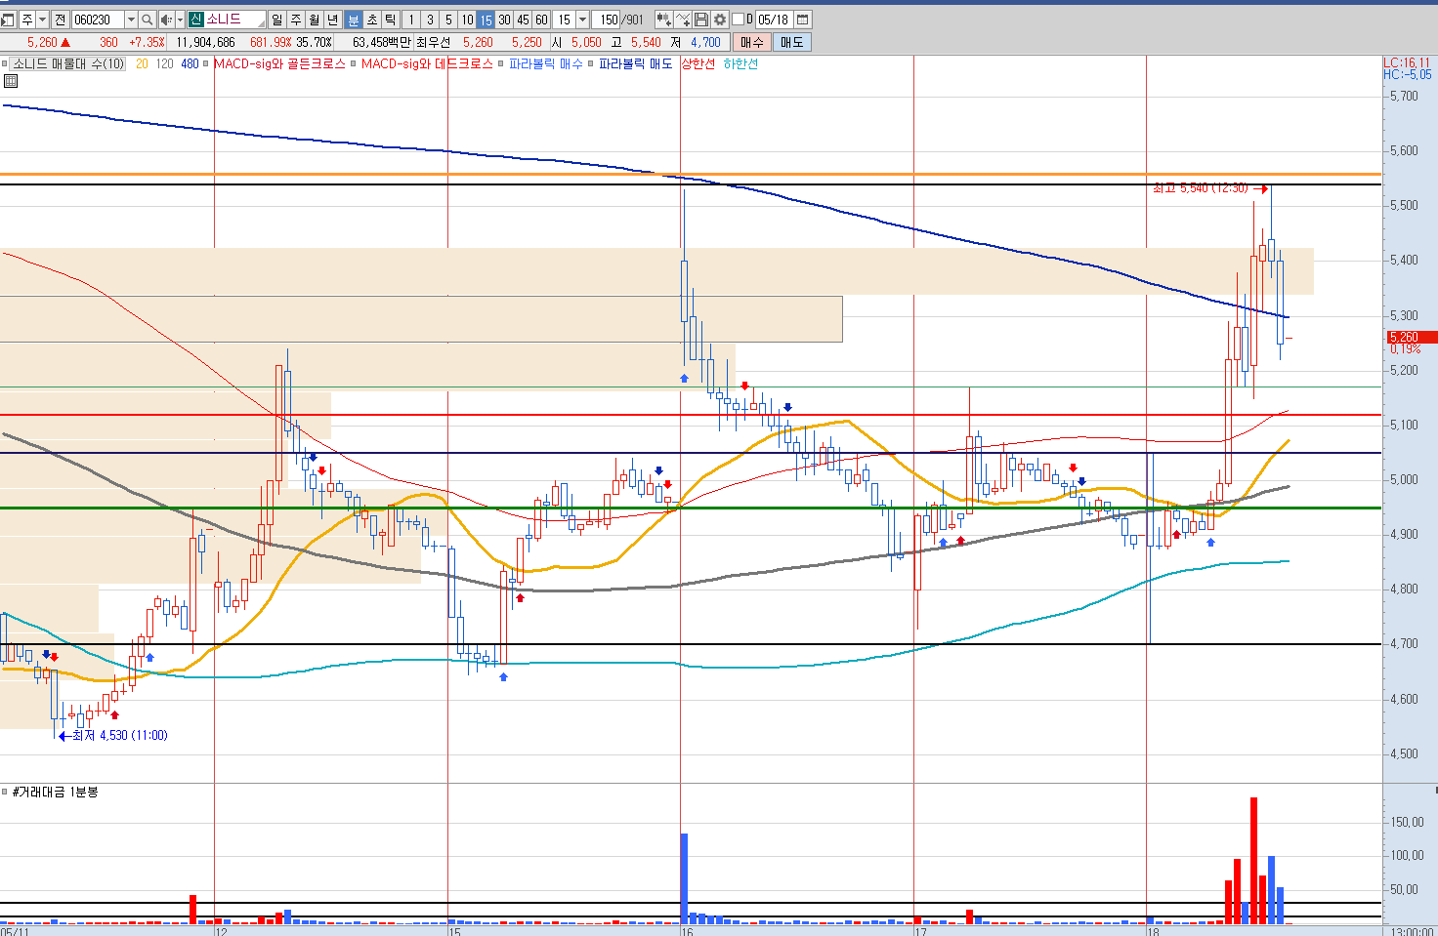
Task: Click the small grid table icon under legend
Action: point(11,82)
